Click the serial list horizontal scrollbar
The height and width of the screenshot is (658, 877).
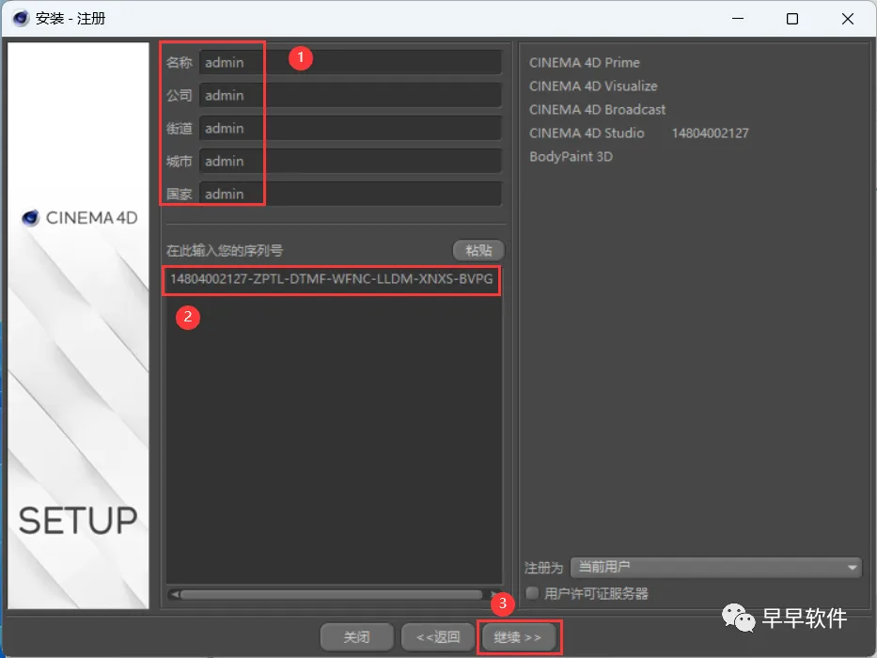coord(331,594)
